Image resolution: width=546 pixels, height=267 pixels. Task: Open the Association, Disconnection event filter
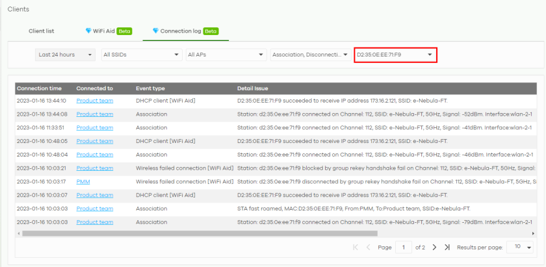309,55
